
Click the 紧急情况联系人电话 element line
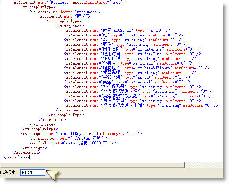click(141, 105)
